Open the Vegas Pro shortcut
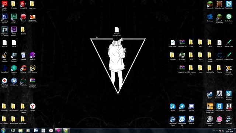This screenshot has height=133, width=236. tap(4, 31)
